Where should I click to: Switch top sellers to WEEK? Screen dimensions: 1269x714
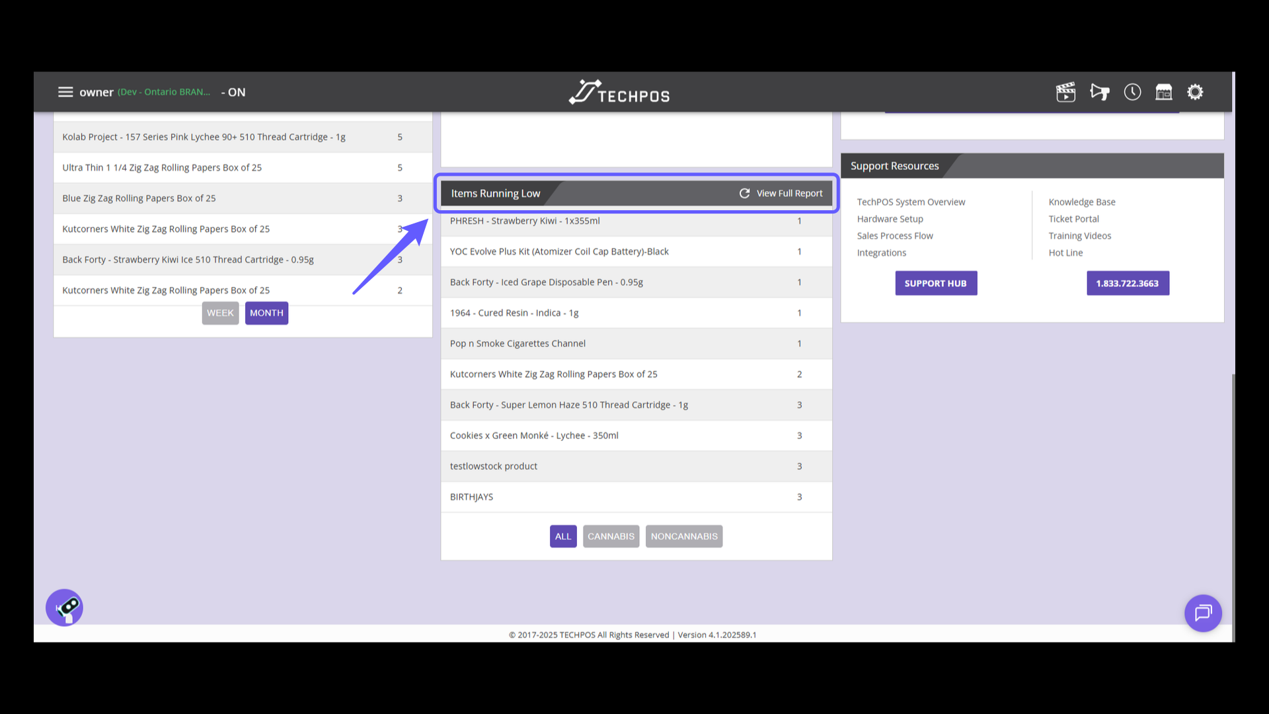(x=220, y=313)
